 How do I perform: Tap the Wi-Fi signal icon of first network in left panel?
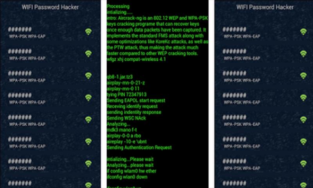[88, 32]
